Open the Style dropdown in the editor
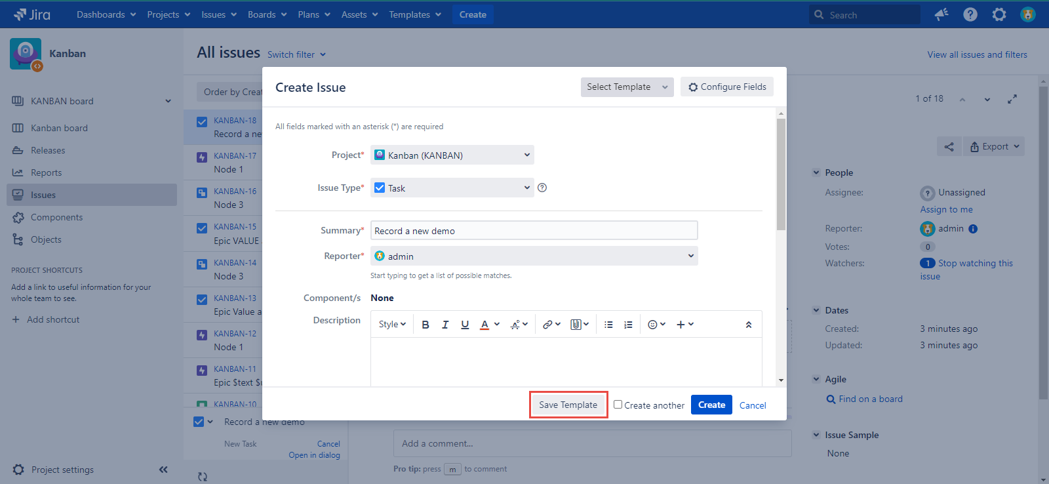Viewport: 1049px width, 484px height. click(x=392, y=325)
